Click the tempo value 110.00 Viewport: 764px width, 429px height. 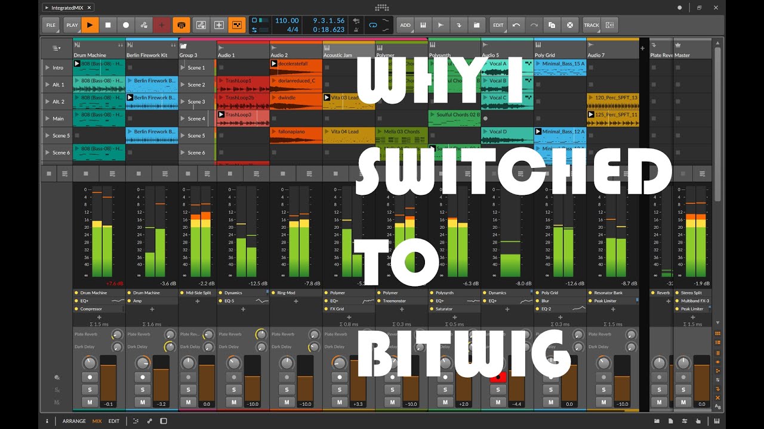point(286,21)
